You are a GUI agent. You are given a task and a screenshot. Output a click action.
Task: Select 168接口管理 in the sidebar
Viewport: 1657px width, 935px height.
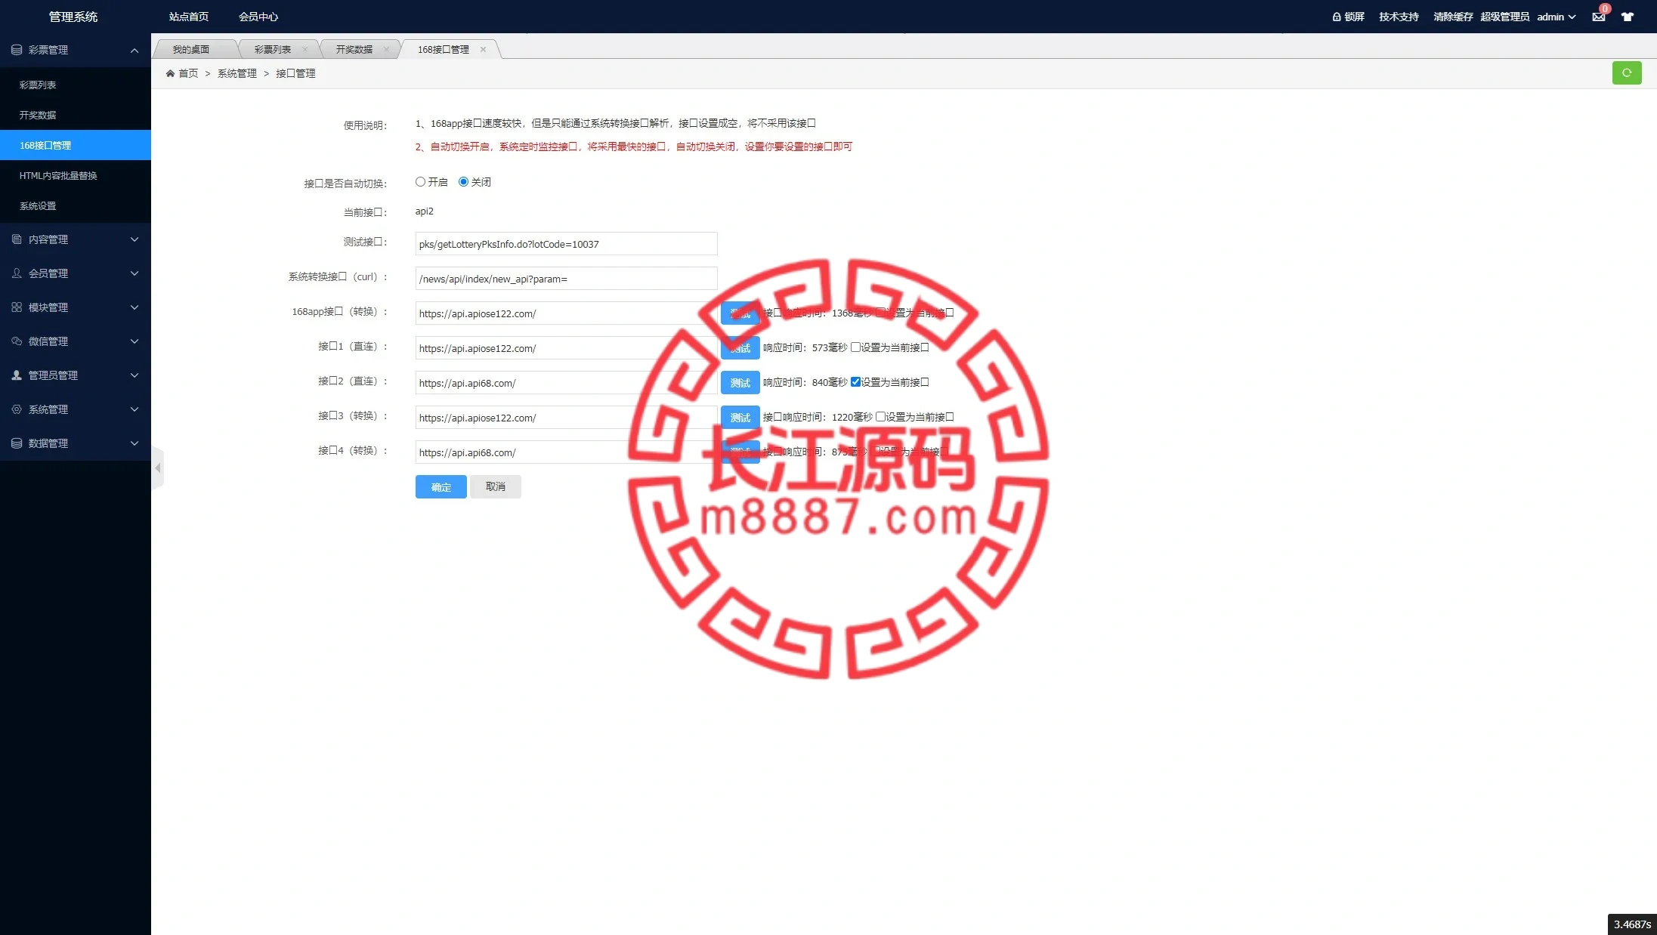[76, 145]
